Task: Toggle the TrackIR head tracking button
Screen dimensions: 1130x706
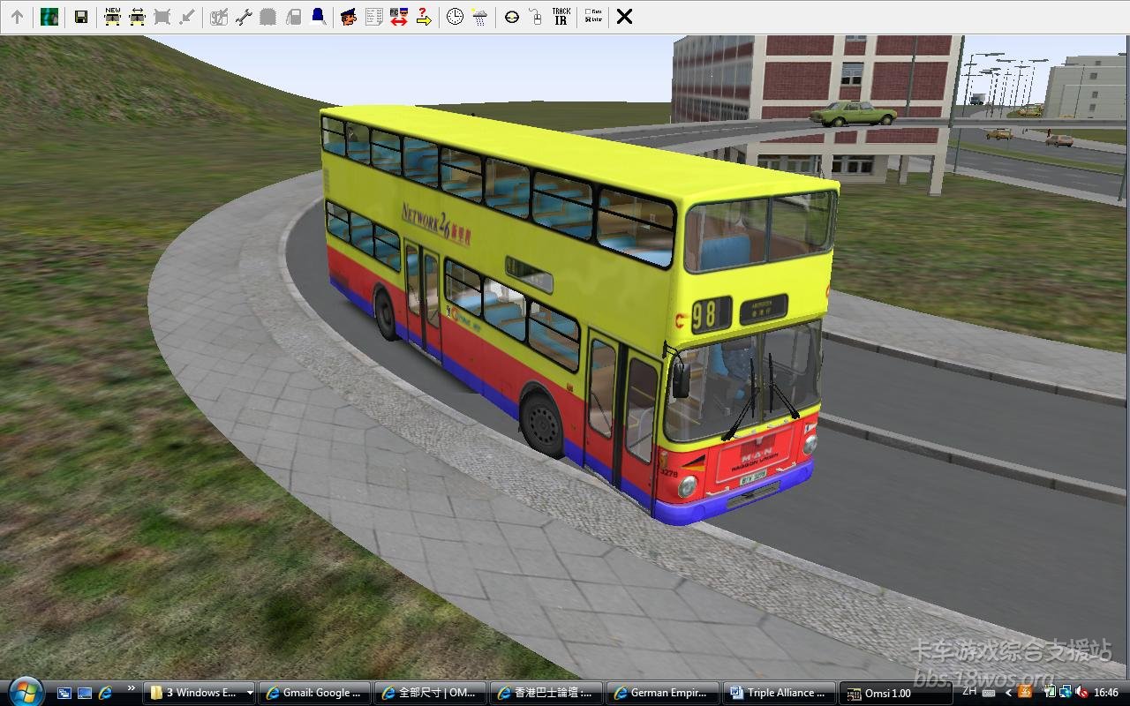Action: pos(561,17)
